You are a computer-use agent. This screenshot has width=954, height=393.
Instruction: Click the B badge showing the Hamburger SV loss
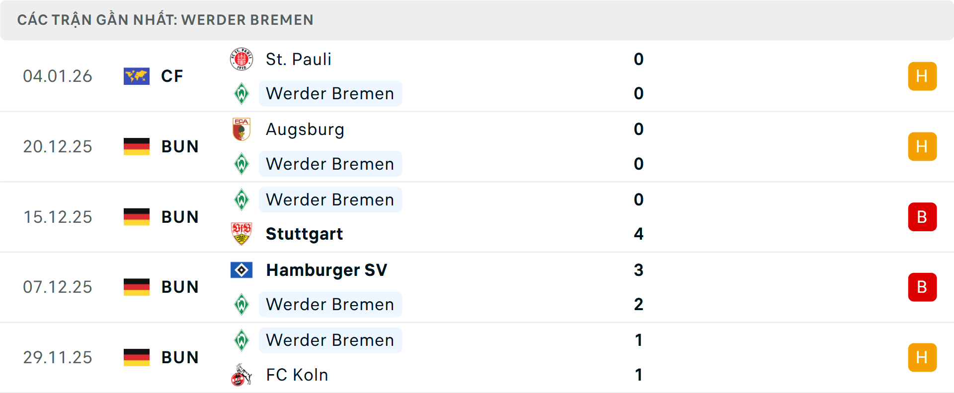click(922, 287)
